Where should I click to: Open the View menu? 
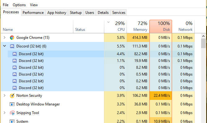[x=34, y=5]
